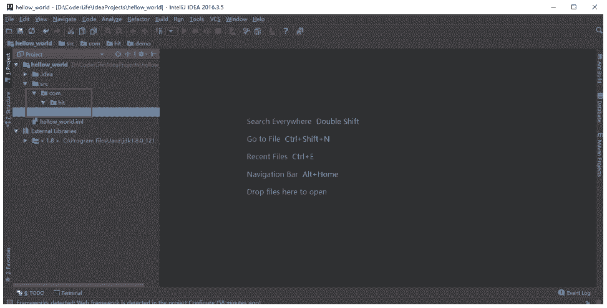Image resolution: width=607 pixels, height=308 pixels.
Task: Click the Save All toolbar icon
Action: 20,30
